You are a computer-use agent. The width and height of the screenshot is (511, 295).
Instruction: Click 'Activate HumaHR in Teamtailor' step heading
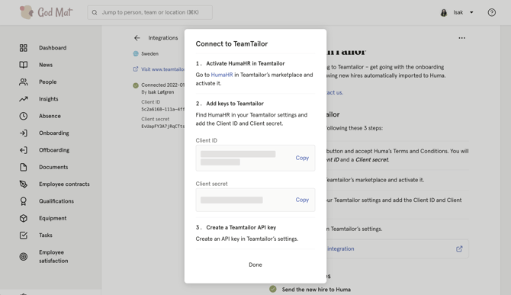(x=246, y=63)
